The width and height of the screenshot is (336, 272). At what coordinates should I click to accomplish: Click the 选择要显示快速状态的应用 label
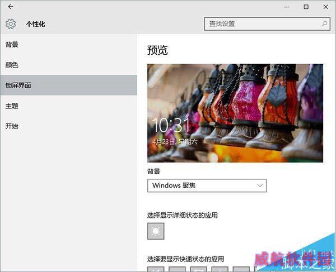click(x=185, y=259)
